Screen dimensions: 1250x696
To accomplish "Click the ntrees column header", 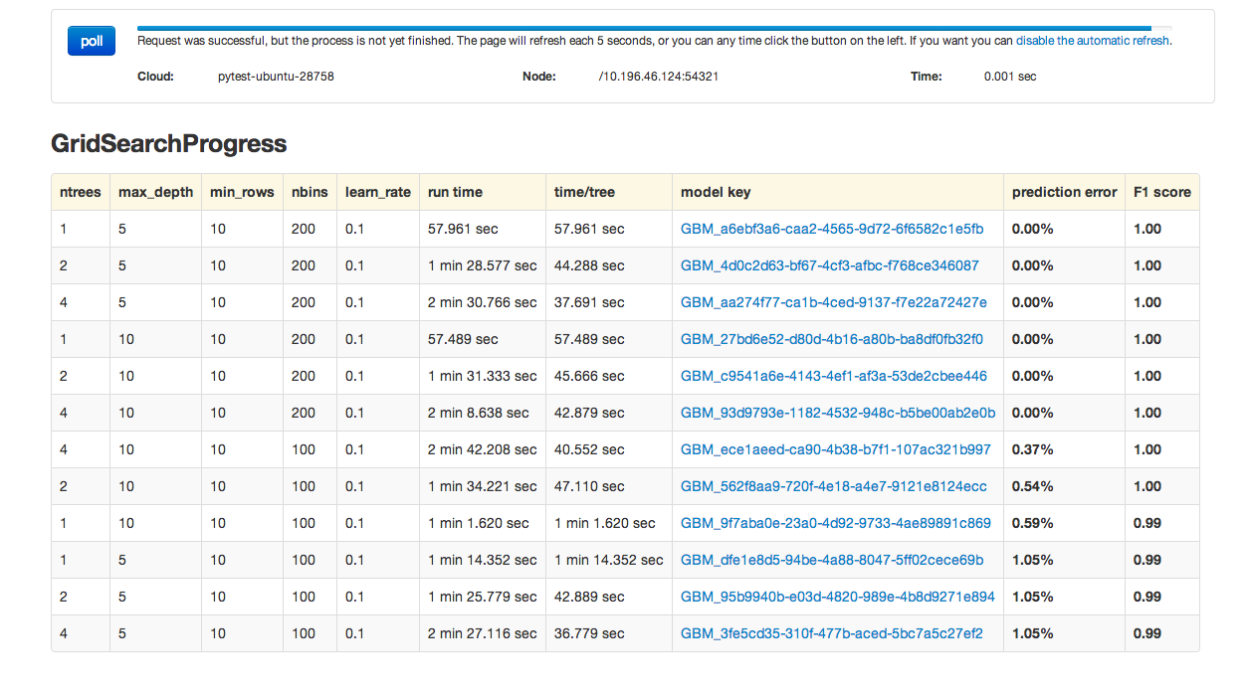I will tap(81, 192).
